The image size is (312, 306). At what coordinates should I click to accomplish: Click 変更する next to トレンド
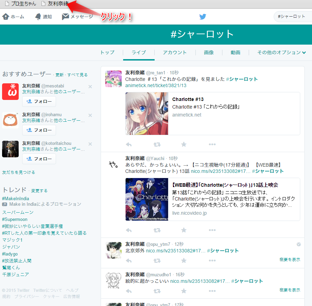tap(39, 191)
